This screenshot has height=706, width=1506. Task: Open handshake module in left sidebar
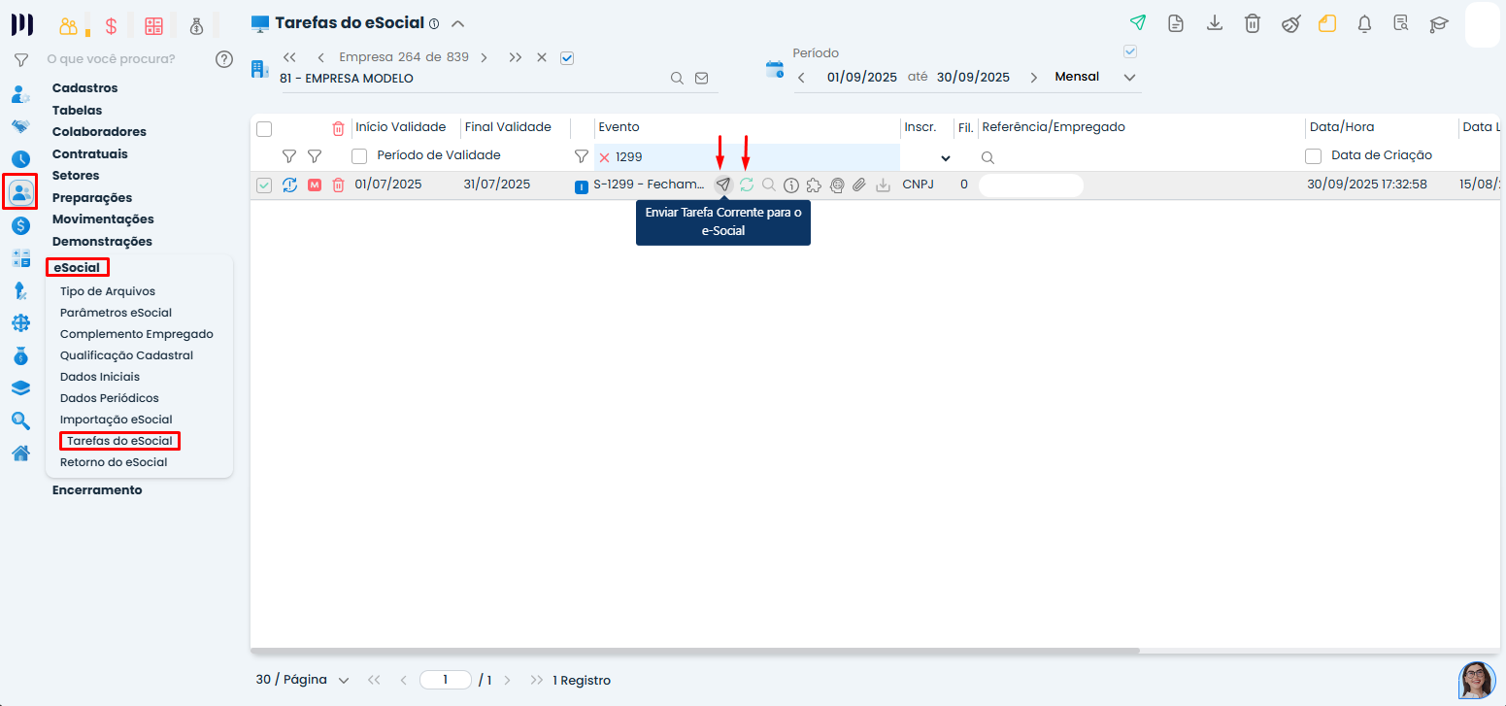(x=20, y=126)
